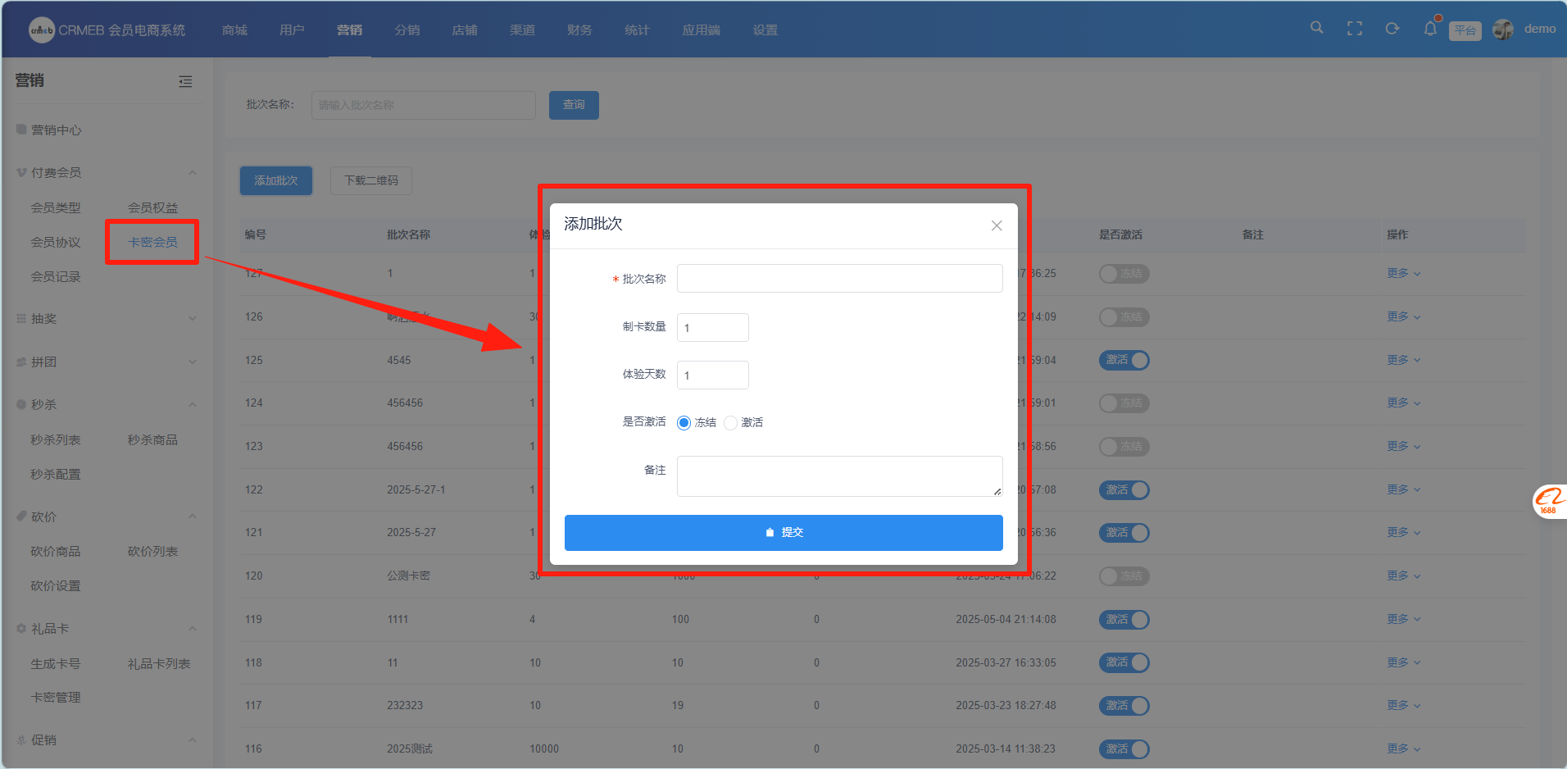Open 更多 dropdown for row 121
The width and height of the screenshot is (1567, 769).
click(1403, 532)
